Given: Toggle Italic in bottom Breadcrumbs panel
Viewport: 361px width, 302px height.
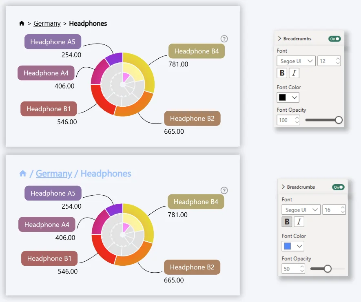Looking at the screenshot, I should point(299,222).
